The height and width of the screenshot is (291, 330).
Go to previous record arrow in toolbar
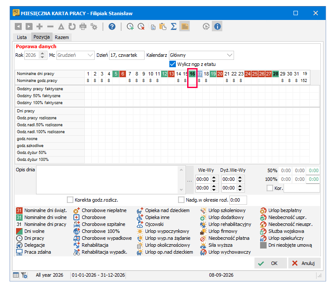pyautogui.click(x=18, y=26)
